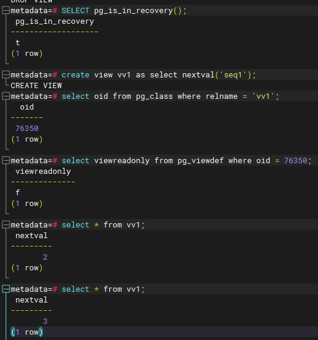318x340 pixels.
Task: Click the nextval result value 3
Action: [45, 322]
